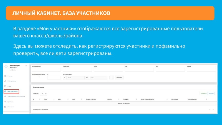Open Главная in the sidebar

click(10, 76)
